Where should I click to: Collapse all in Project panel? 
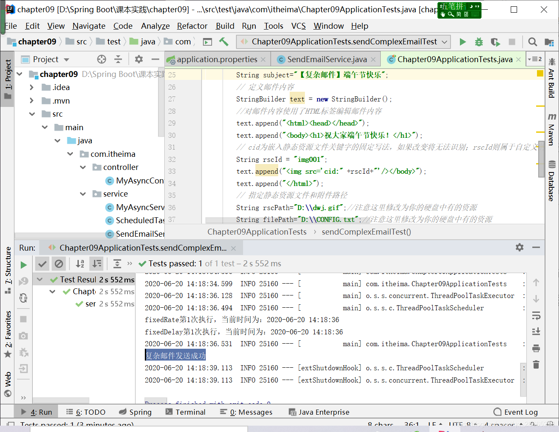pos(118,59)
